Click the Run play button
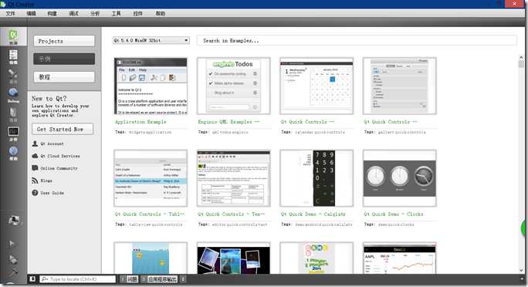The width and height of the screenshot is (528, 287). (12, 243)
